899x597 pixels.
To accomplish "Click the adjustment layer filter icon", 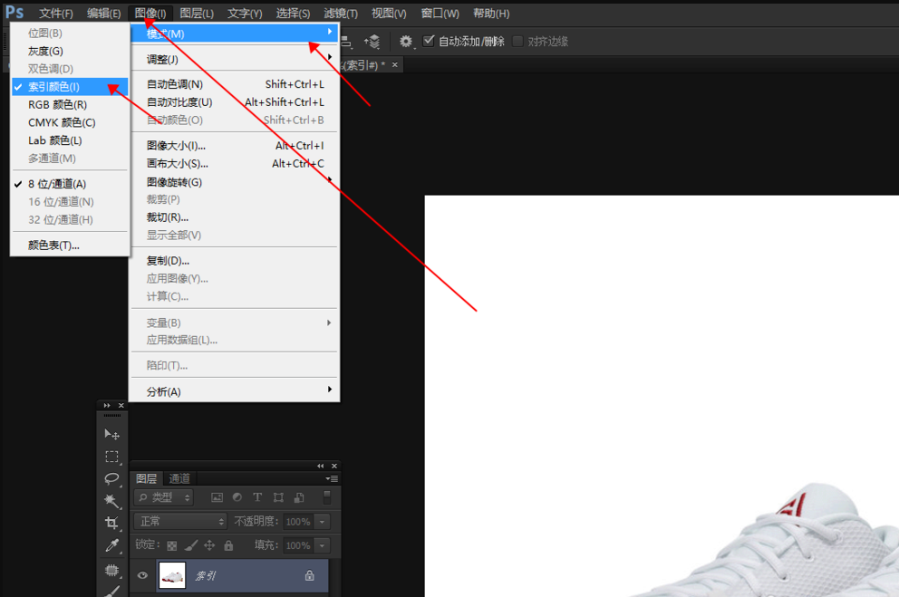I will click(237, 497).
